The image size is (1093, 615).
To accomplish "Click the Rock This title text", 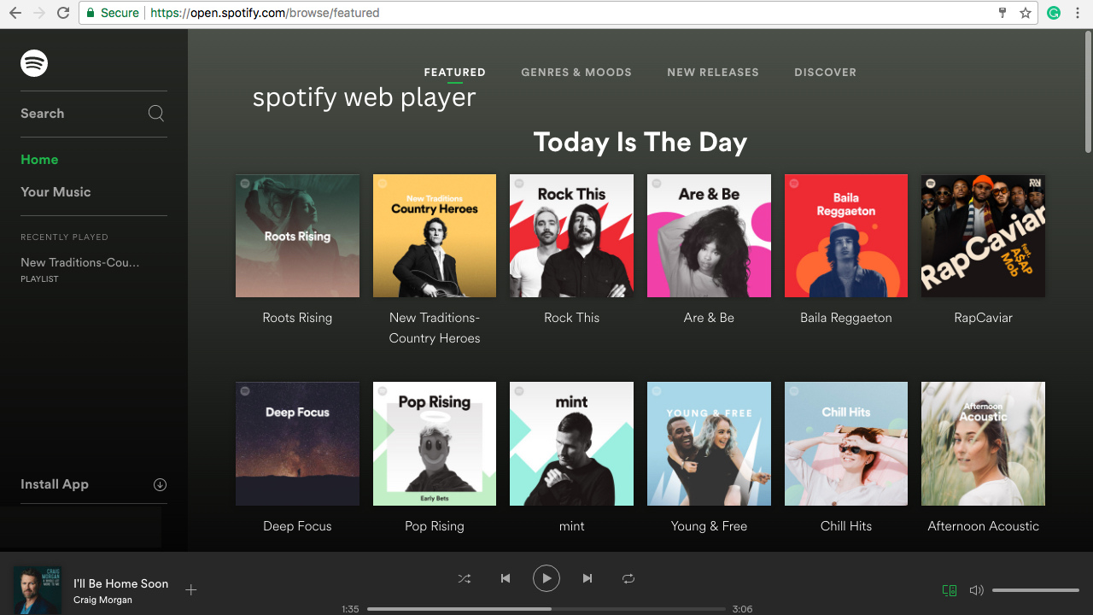I will coord(572,318).
